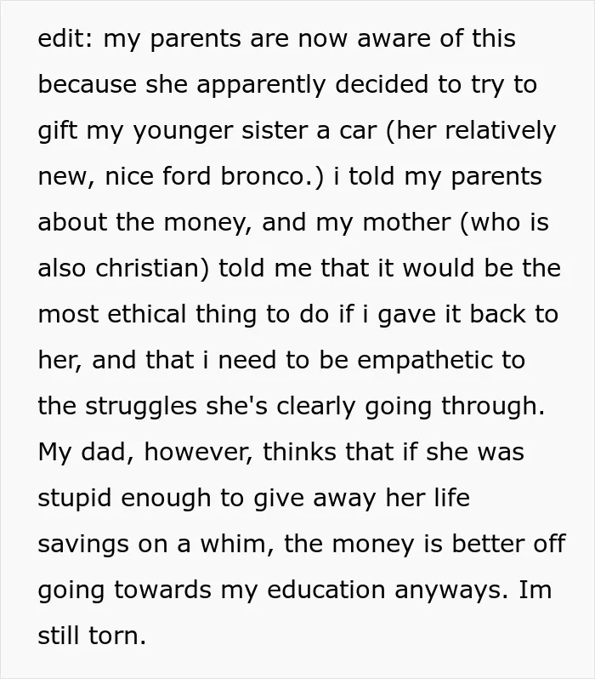
Task: Click the word "whim,"
Action: (x=237, y=544)
